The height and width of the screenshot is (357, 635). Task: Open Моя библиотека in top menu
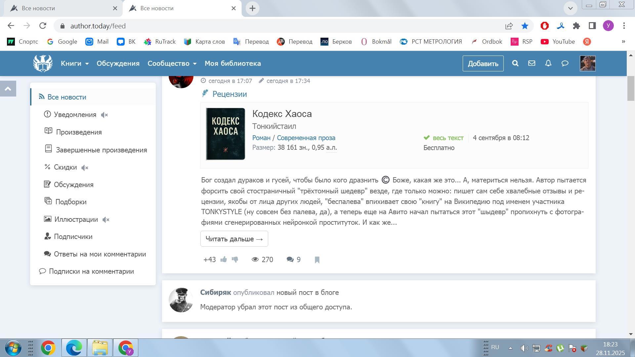coord(233,63)
